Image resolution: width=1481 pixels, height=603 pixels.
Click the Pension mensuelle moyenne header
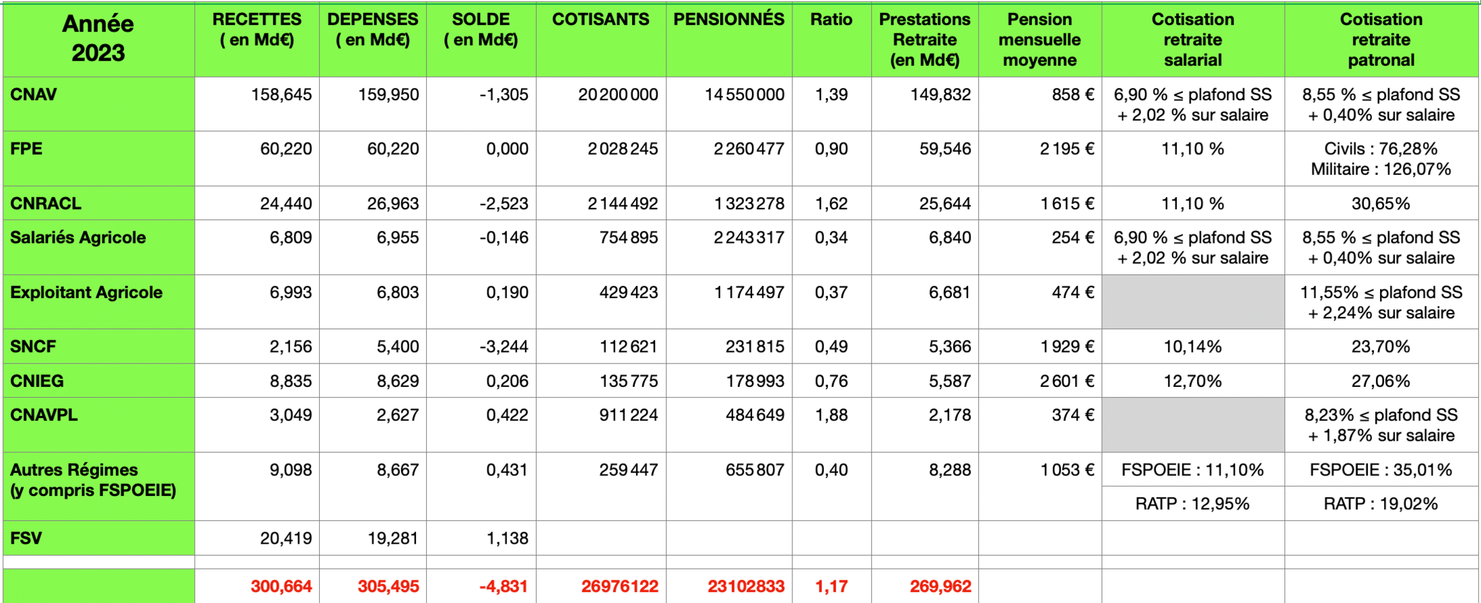pos(1039,40)
